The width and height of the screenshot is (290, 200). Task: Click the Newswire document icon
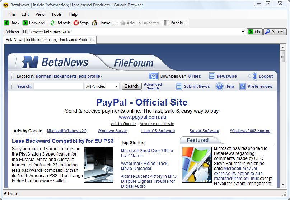coord(212,76)
